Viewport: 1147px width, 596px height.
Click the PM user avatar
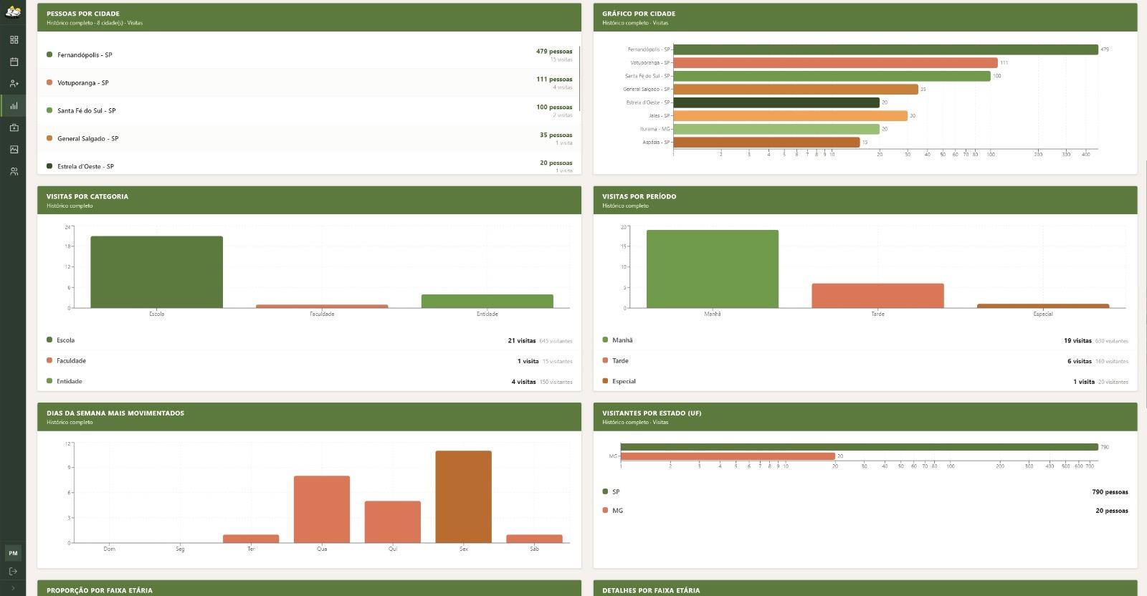pos(13,553)
